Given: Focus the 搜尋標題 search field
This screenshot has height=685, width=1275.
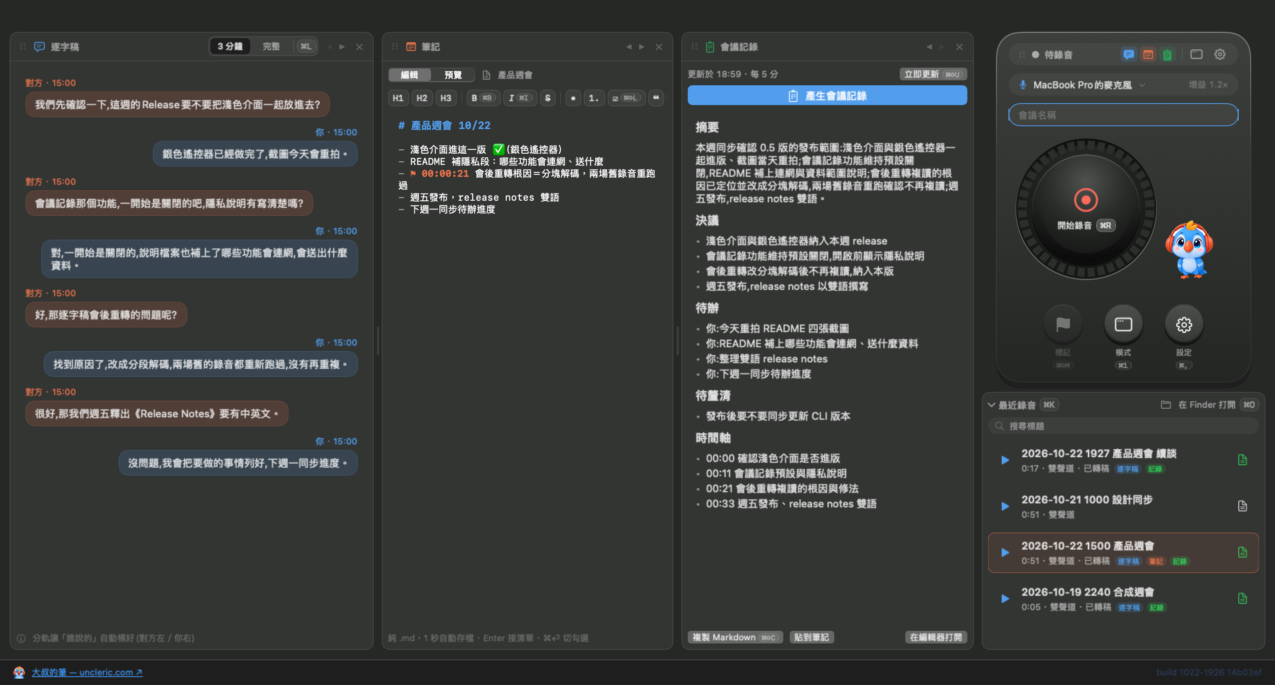Looking at the screenshot, I should click(x=1124, y=426).
